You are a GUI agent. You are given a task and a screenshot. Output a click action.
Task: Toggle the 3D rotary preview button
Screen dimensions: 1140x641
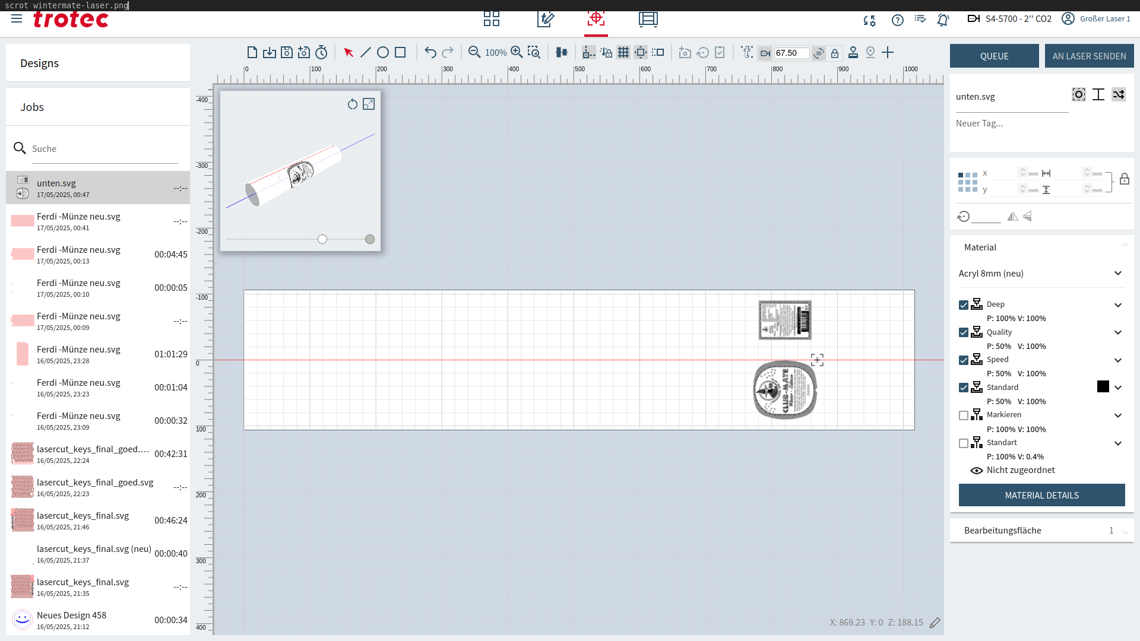(819, 53)
